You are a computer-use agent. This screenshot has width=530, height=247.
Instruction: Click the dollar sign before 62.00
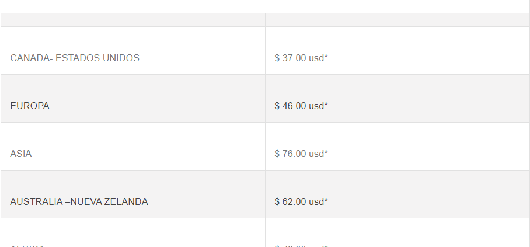[x=277, y=202]
